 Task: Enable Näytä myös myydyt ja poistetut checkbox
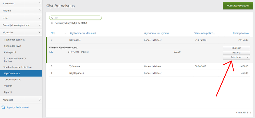click(x=52, y=23)
